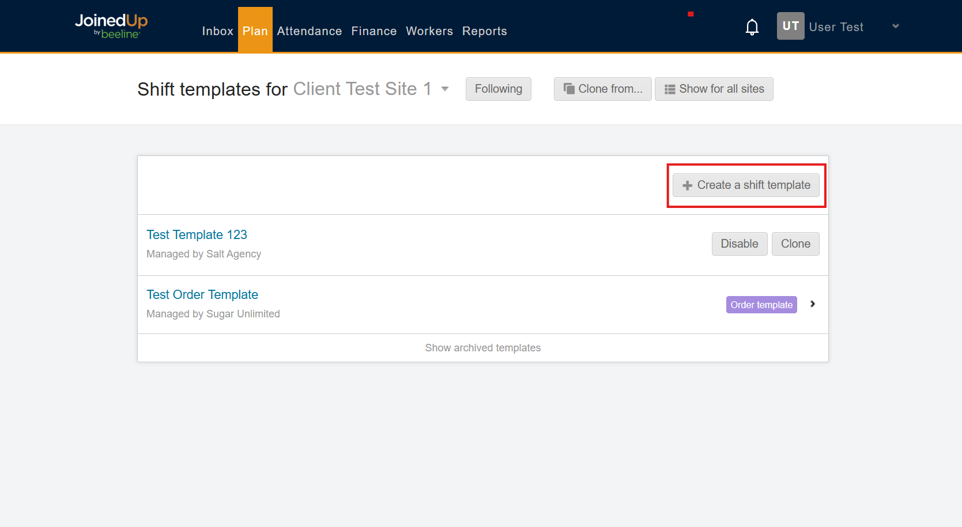Expand the user account dropdown arrow

[895, 26]
